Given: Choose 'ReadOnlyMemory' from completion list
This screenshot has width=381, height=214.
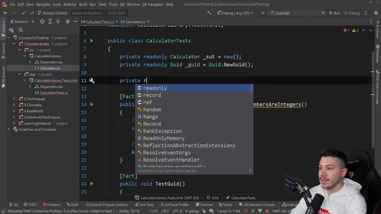Looking at the screenshot, I should 194,139.
